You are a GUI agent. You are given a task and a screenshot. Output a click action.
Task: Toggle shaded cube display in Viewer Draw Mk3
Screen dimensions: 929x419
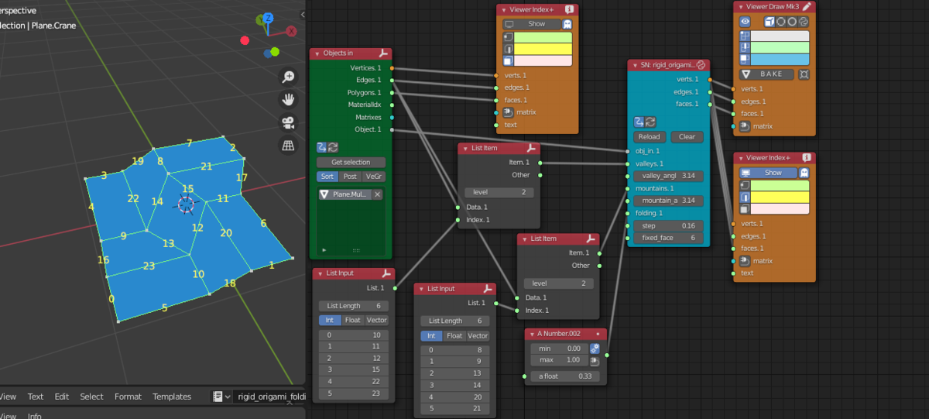tap(770, 22)
